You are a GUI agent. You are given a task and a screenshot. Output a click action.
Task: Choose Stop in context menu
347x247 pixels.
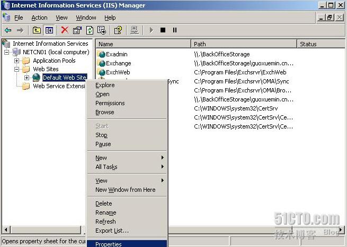point(127,135)
